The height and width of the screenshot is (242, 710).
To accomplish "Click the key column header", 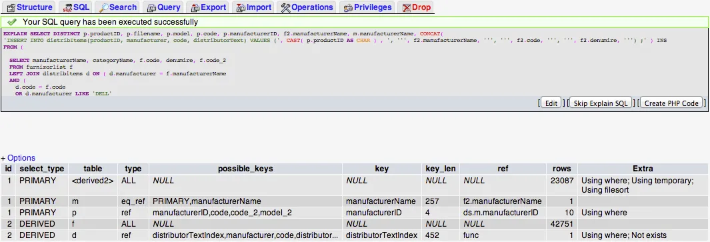I will [x=382, y=169].
